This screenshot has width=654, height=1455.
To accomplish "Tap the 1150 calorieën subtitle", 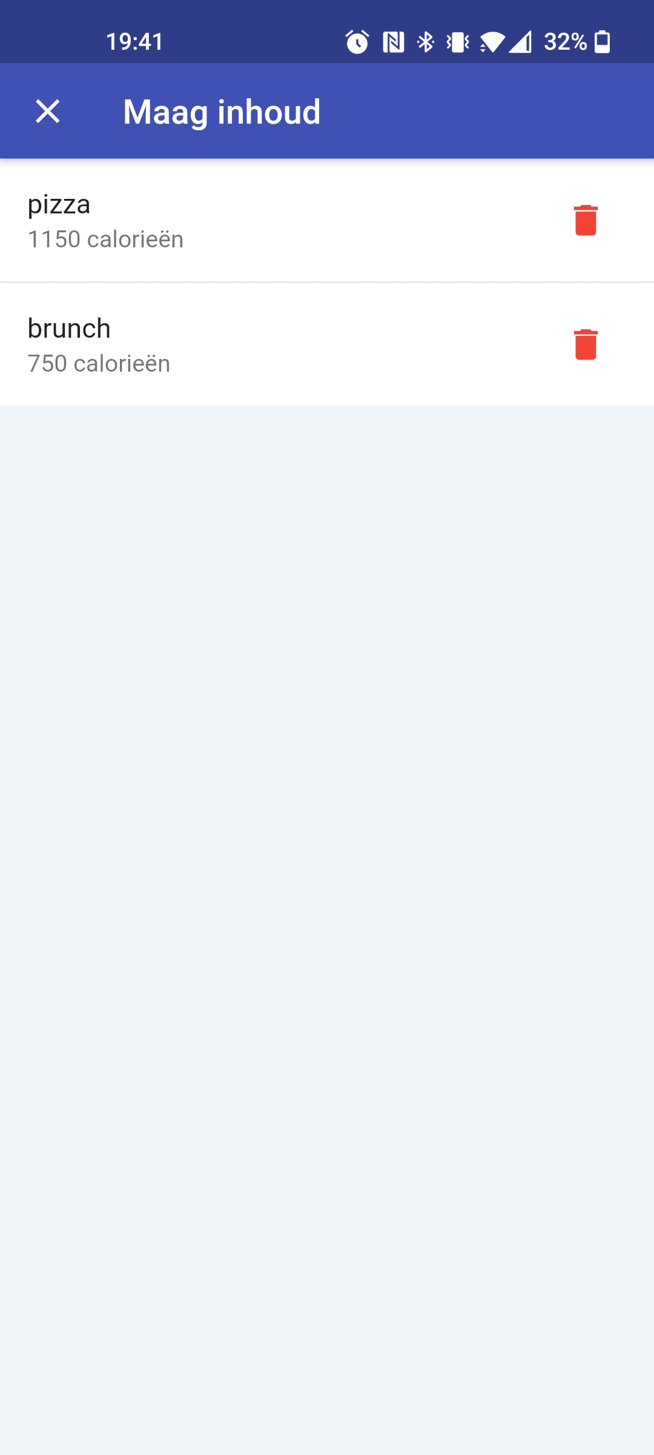I will (105, 239).
